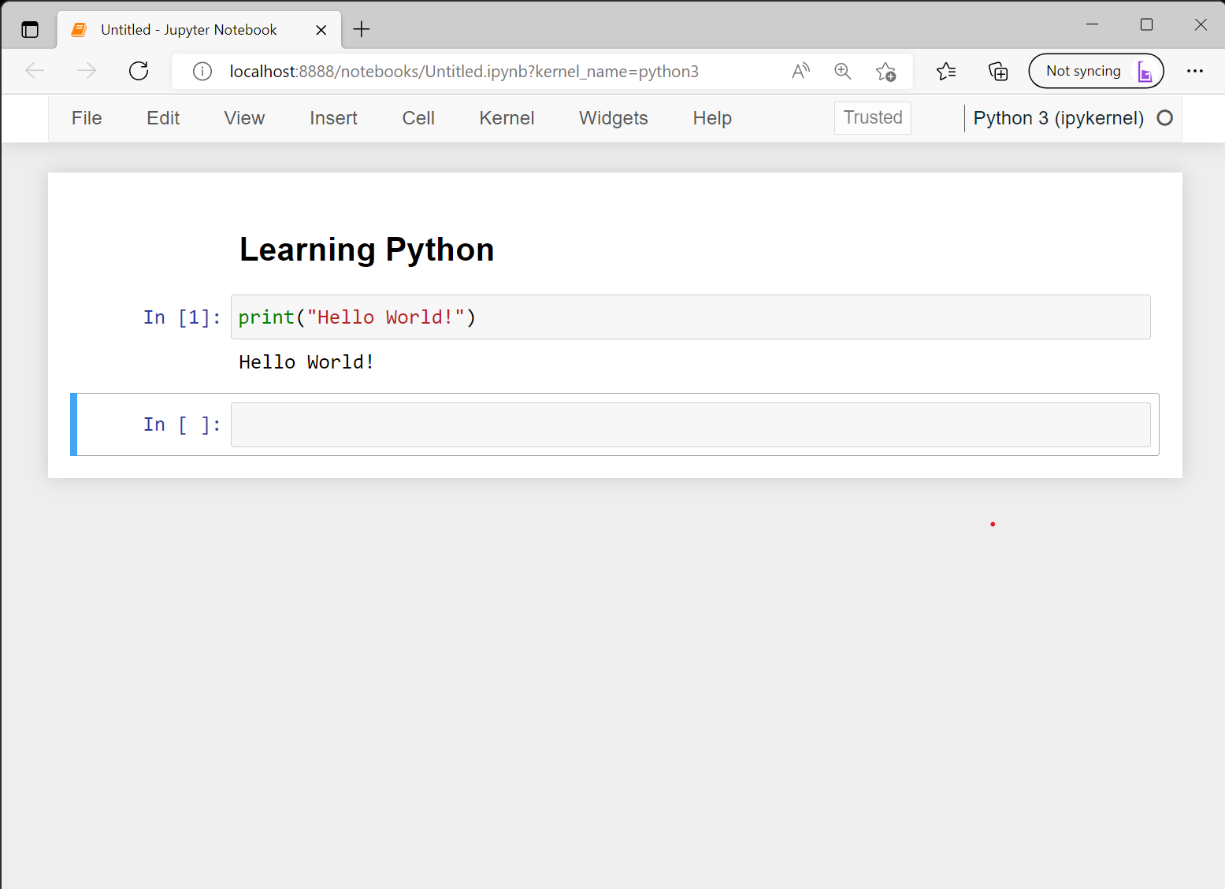Click the kernel status indicator circle

(1164, 118)
